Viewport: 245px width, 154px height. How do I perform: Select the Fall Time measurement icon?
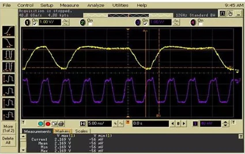click(x=9, y=43)
